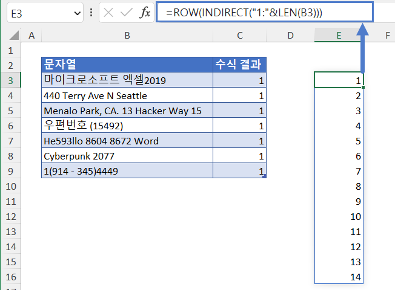
Task: Select cell with Cyberpunk 2077
Action: [x=127, y=155]
